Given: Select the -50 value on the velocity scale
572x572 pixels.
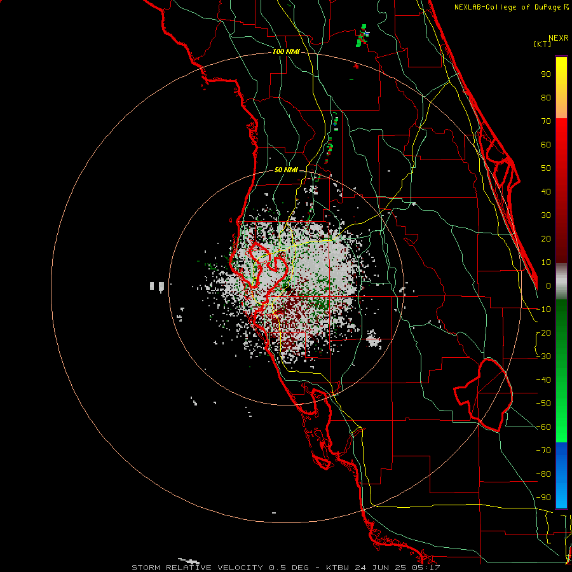Looking at the screenshot, I should pyautogui.click(x=543, y=404).
